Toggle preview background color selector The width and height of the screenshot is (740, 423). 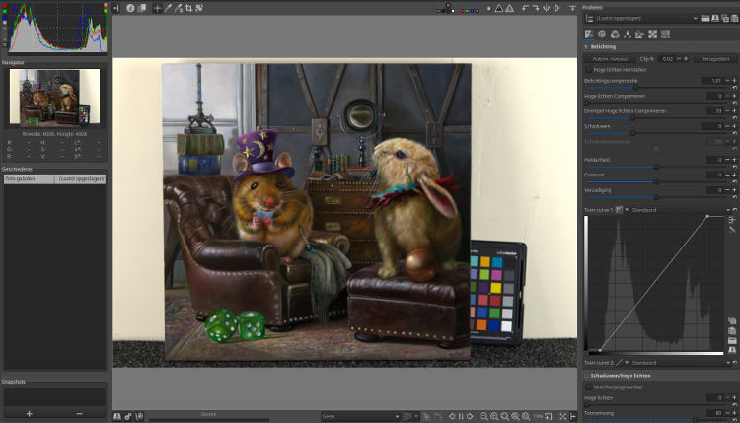pos(446,9)
